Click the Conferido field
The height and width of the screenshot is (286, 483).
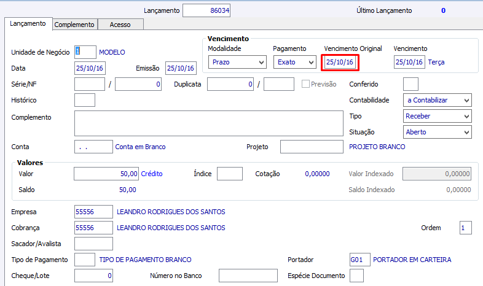point(410,84)
